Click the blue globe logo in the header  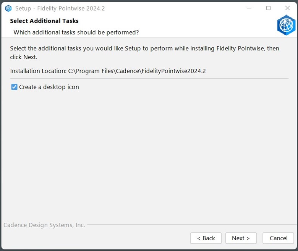click(x=286, y=25)
